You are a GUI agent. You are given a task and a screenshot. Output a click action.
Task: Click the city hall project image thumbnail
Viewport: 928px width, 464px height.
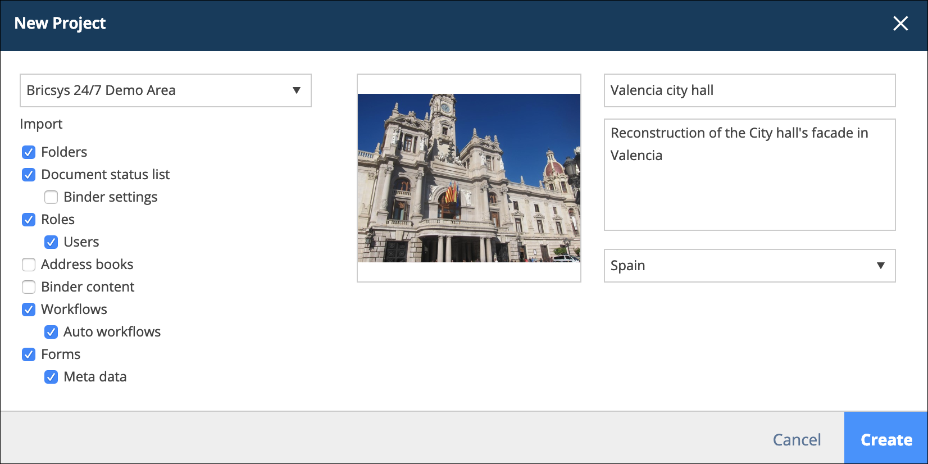469,178
